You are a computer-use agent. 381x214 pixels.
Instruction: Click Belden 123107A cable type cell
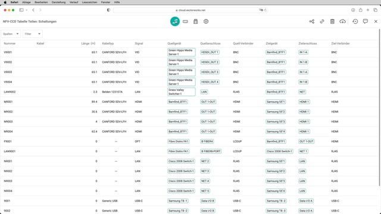click(x=113, y=92)
